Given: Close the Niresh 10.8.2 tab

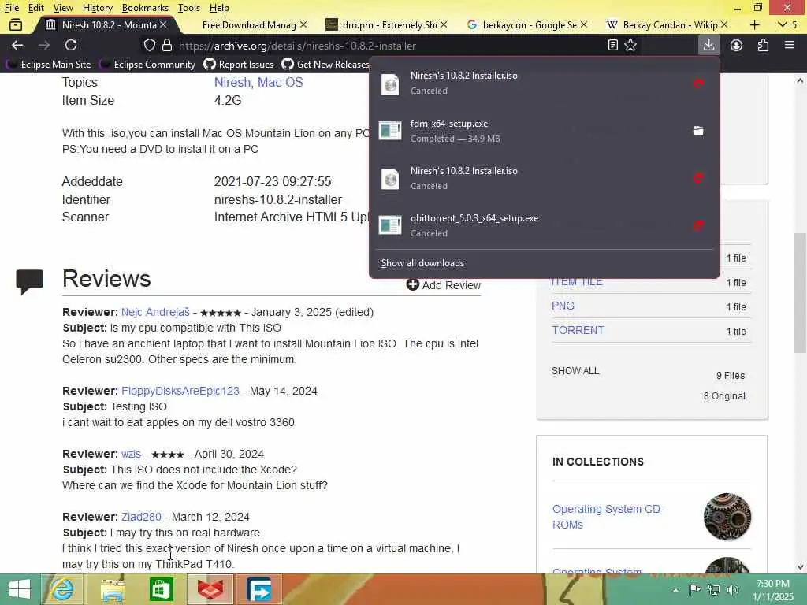Looking at the screenshot, I should click(x=163, y=24).
